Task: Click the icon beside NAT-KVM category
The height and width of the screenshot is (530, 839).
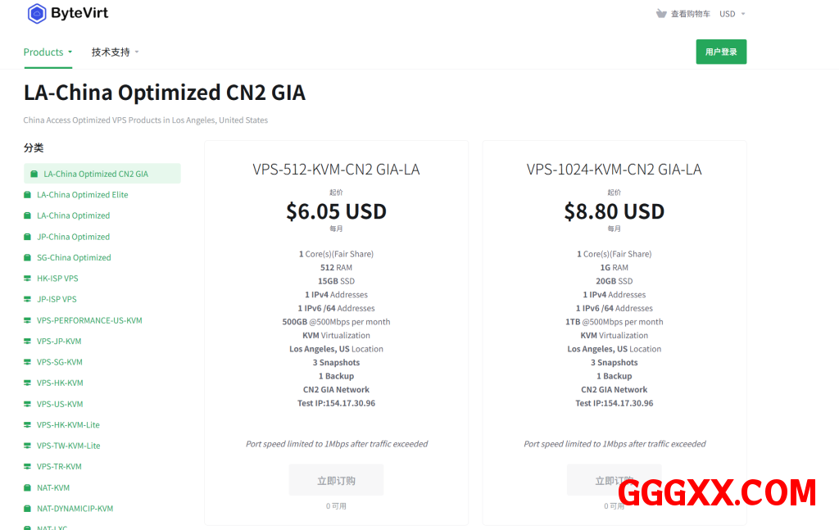Action: pyautogui.click(x=28, y=487)
